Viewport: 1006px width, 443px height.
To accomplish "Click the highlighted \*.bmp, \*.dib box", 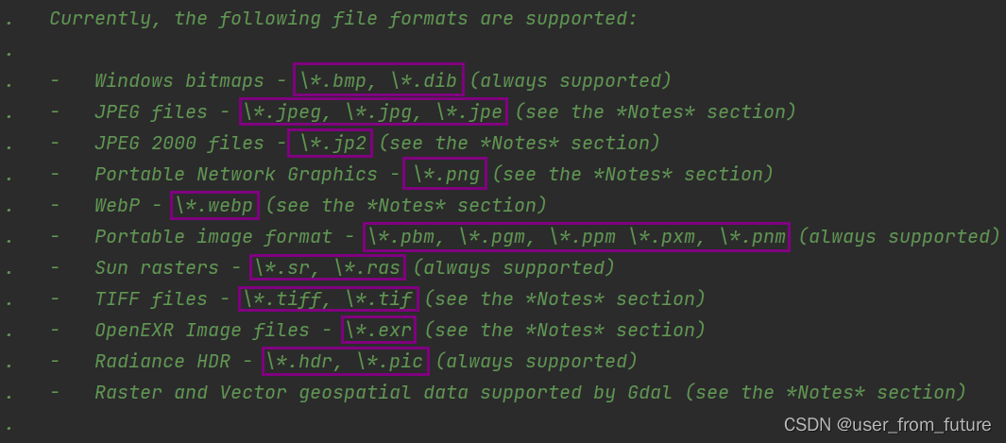I will [379, 79].
